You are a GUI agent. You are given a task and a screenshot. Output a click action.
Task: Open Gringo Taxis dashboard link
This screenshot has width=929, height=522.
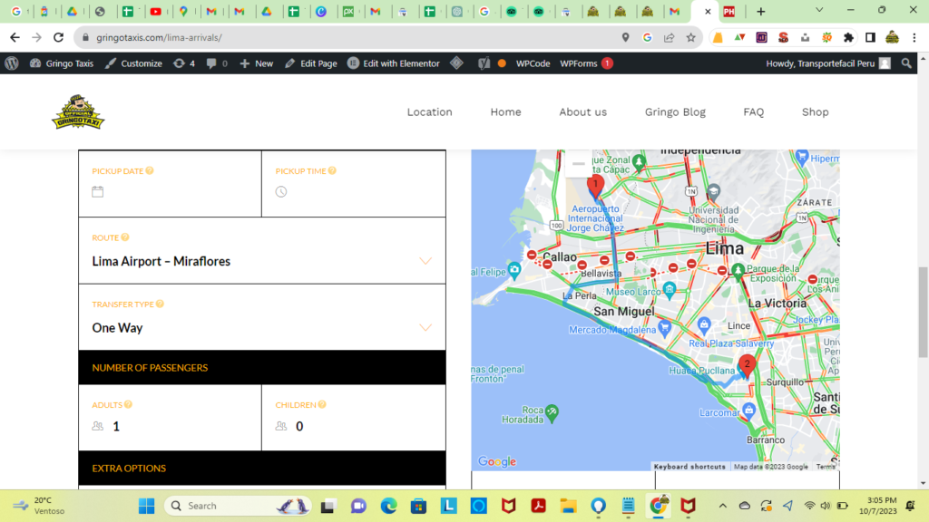[x=62, y=63]
